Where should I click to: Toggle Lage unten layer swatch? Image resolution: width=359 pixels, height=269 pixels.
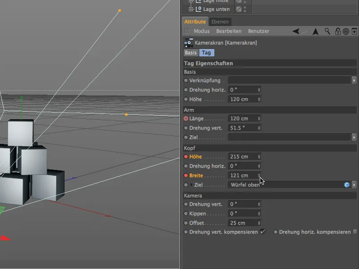tap(239, 9)
